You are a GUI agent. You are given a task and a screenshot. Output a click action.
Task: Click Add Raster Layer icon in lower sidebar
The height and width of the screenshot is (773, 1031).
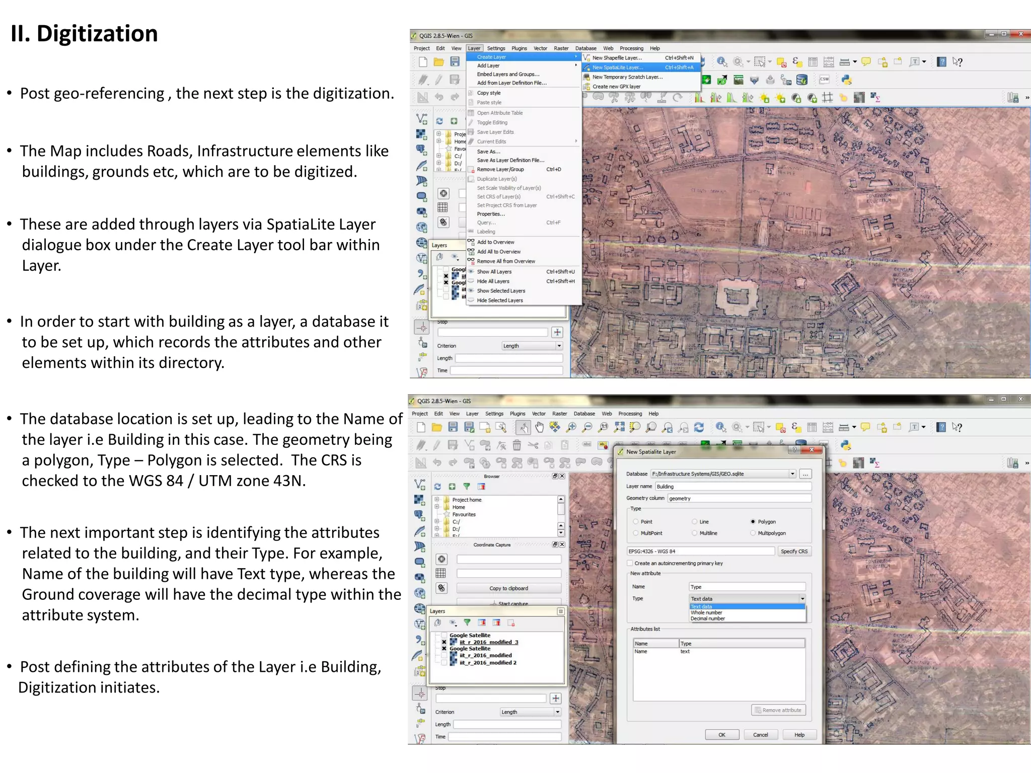[421, 500]
